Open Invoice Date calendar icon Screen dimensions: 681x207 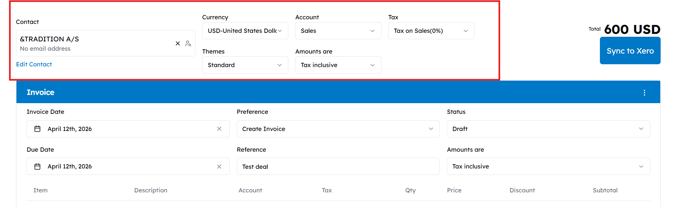tap(37, 129)
